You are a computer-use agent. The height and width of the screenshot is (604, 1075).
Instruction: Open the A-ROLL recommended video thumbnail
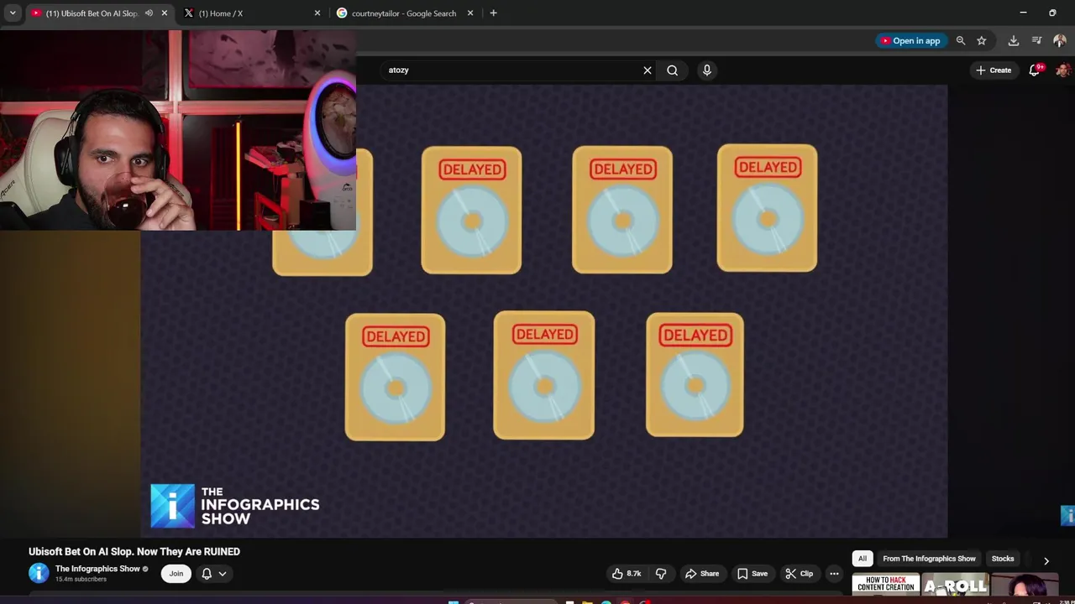click(956, 585)
